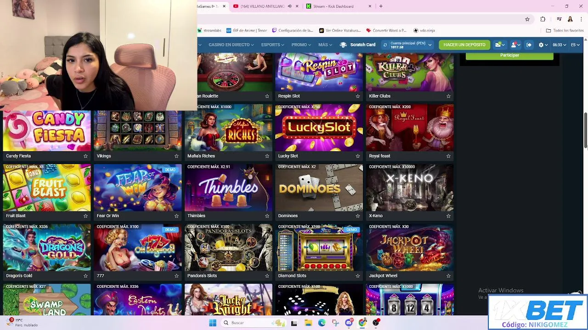This screenshot has height=330, width=588.
Task: Click the taskbar Buscar search box
Action: [x=253, y=323]
